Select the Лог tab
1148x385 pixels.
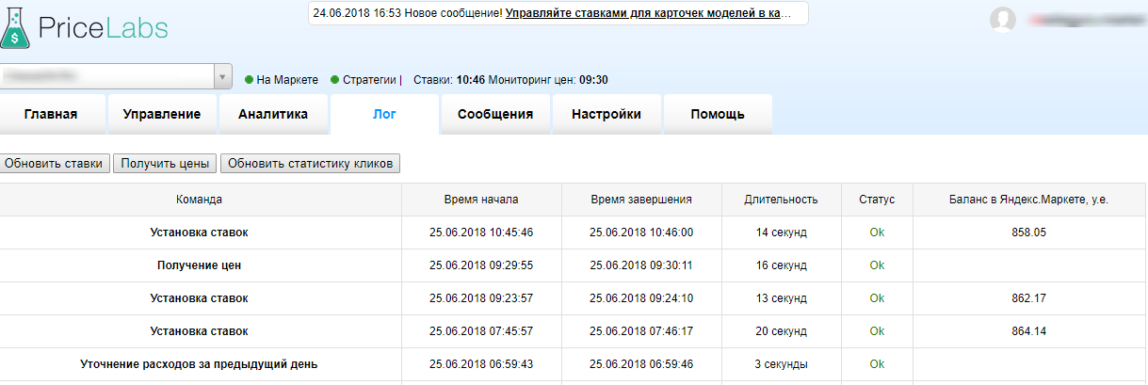pos(384,115)
